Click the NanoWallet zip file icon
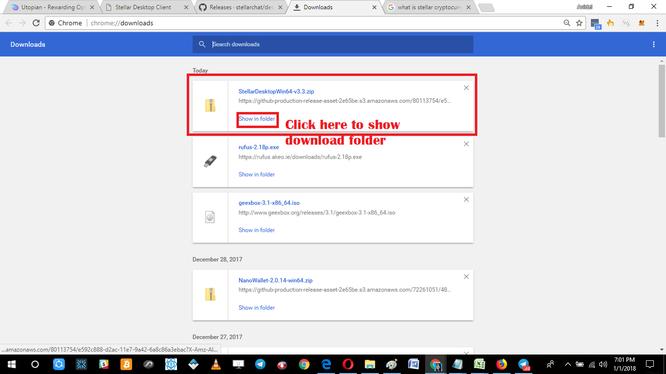 tap(210, 295)
